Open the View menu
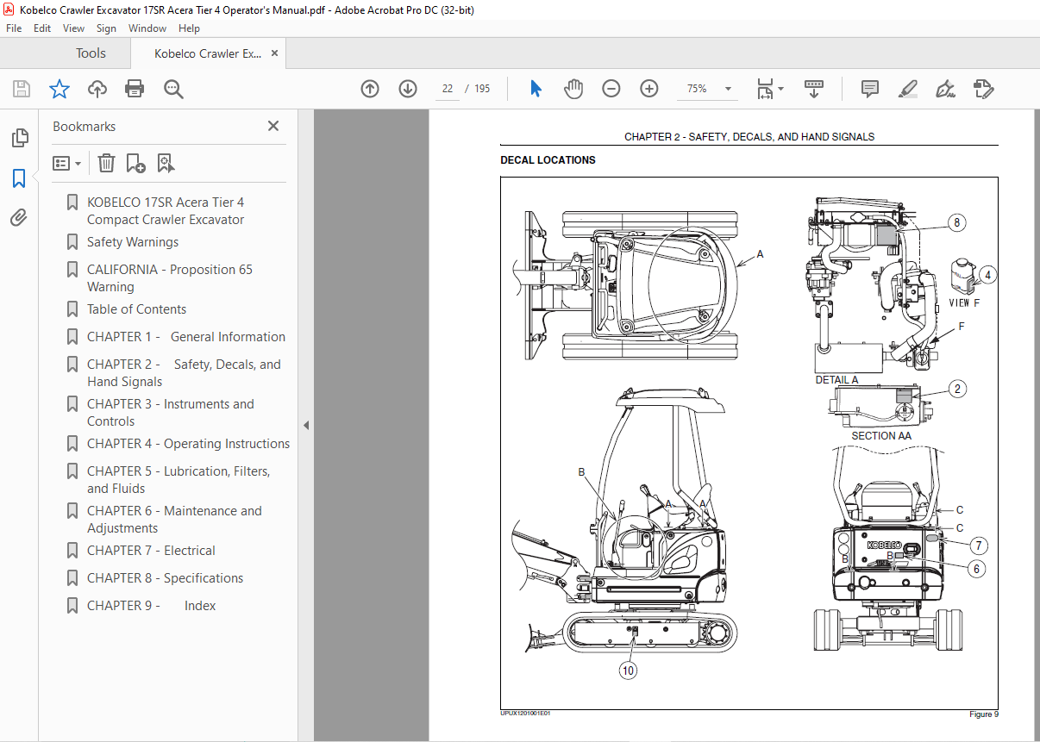This screenshot has height=742, width=1040. 73,28
